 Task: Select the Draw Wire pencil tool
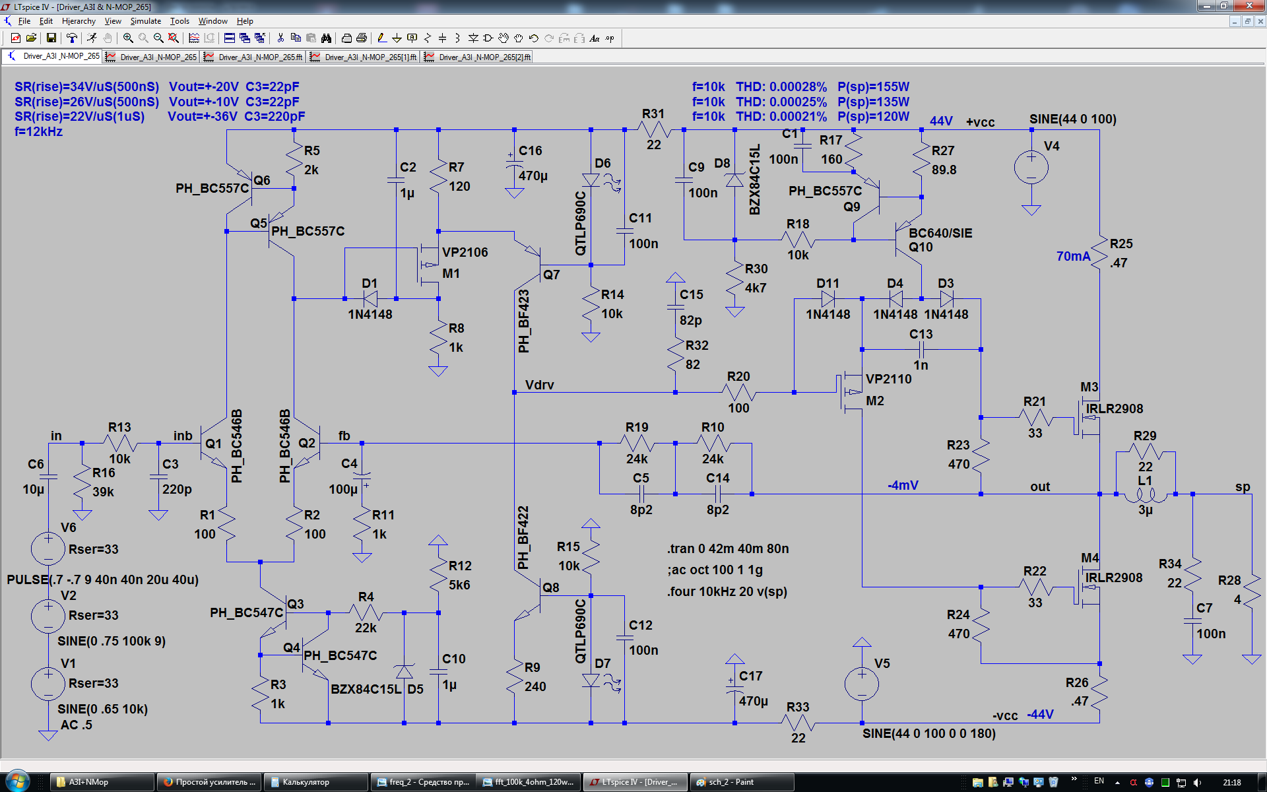point(382,38)
